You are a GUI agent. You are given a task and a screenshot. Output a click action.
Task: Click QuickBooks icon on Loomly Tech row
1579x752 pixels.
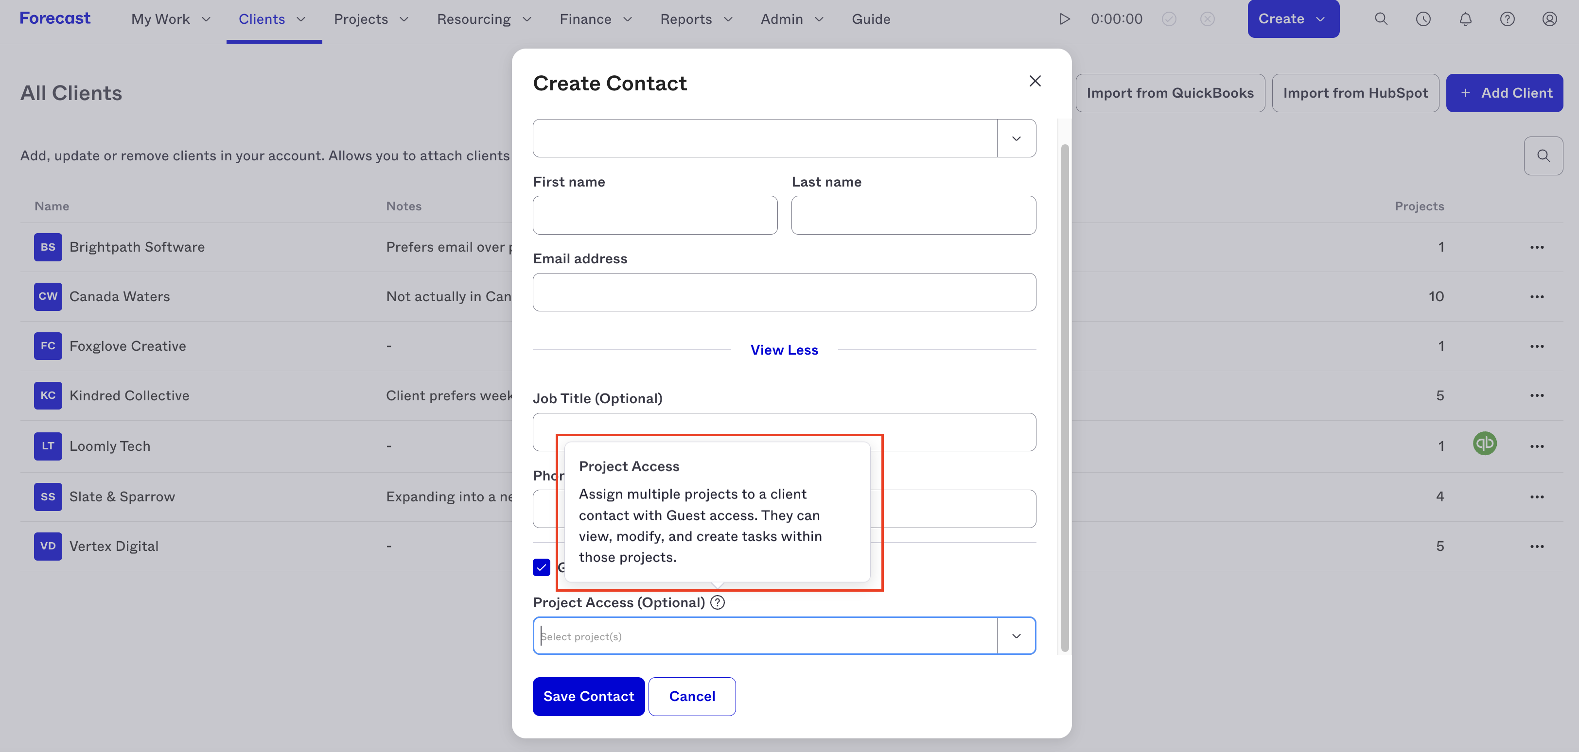pyautogui.click(x=1485, y=444)
